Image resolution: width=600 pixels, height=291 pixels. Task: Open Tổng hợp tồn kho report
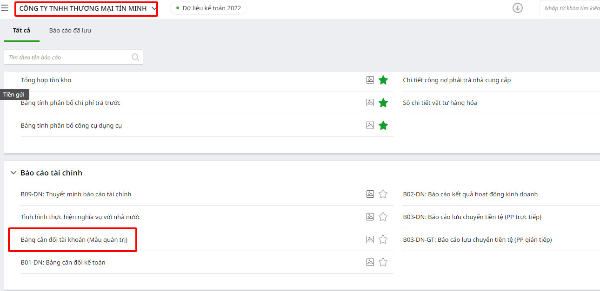click(x=46, y=80)
